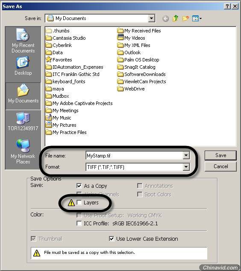Open My Network Places shortcut
The image size is (241, 271).
pyautogui.click(x=23, y=152)
